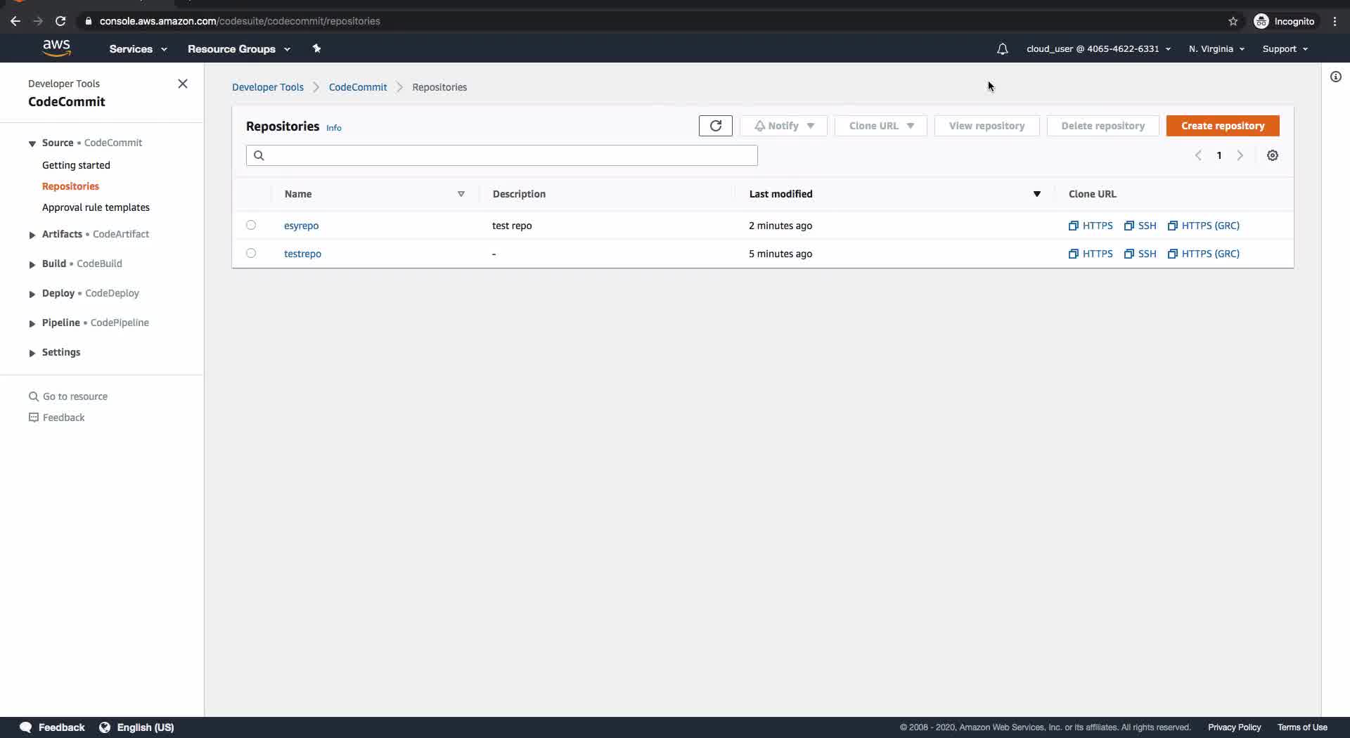The height and width of the screenshot is (738, 1350).
Task: Copy HTTPS (GRC) clone URL for esyrepo
Action: tap(1203, 226)
